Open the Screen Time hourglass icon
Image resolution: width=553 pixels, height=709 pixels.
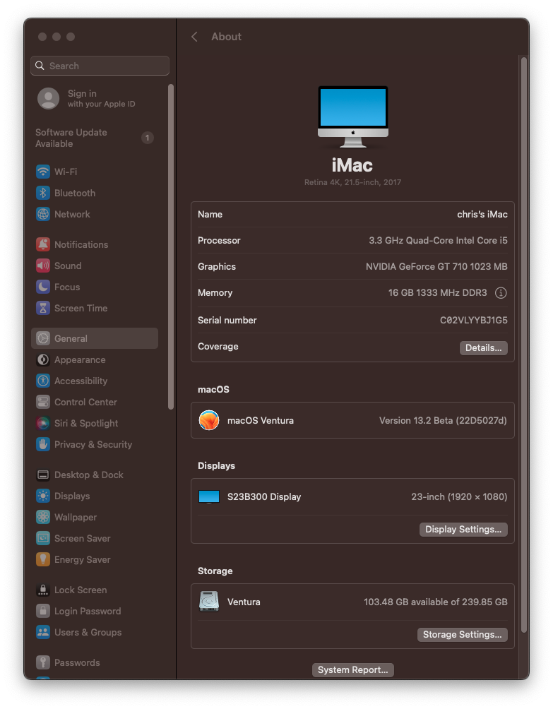(x=43, y=309)
